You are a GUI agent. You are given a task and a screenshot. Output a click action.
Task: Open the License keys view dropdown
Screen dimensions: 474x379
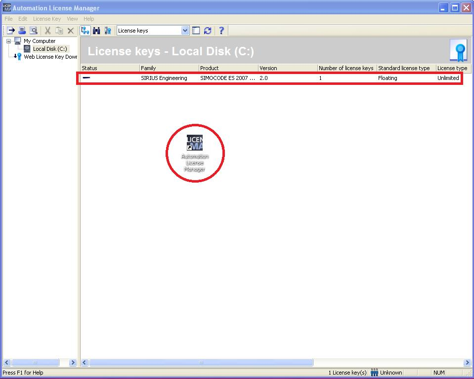[x=185, y=31]
